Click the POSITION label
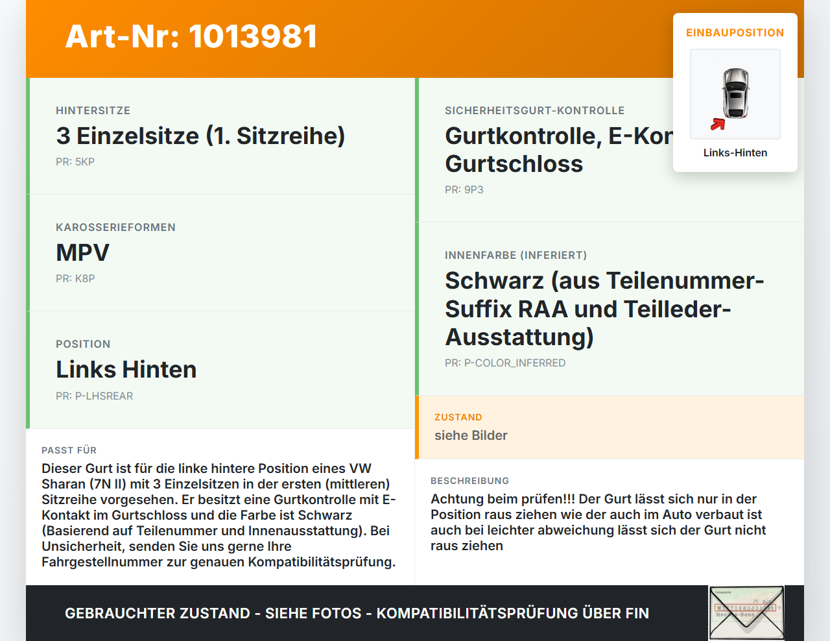The width and height of the screenshot is (830, 641). pyautogui.click(x=83, y=344)
